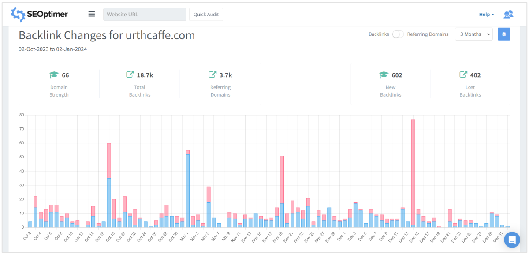This screenshot has height=255, width=529.
Task: Select the tall Dec 14 bar
Action: coord(413,172)
